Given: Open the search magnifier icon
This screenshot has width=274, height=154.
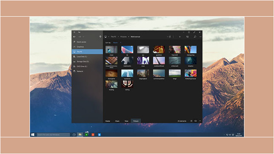Looking at the screenshot, I should pyautogui.click(x=195, y=37).
